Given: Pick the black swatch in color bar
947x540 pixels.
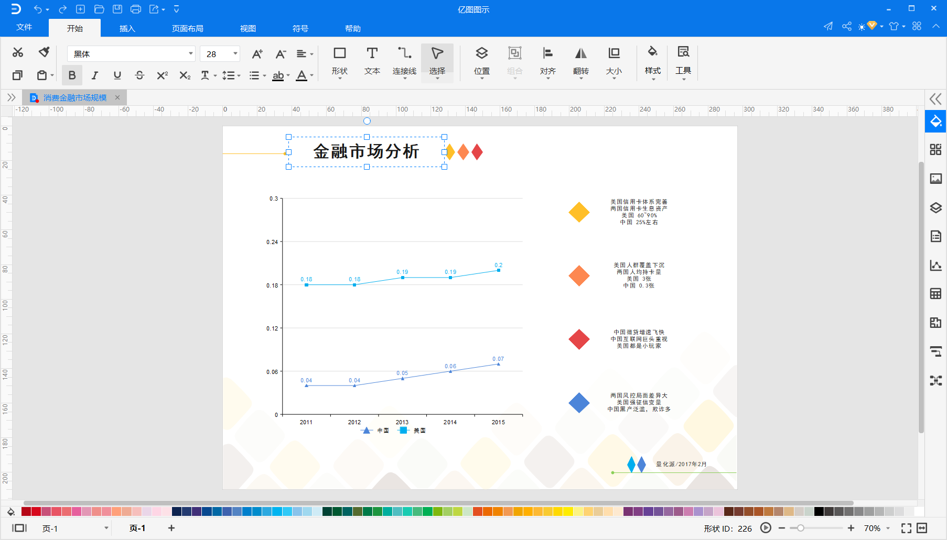Looking at the screenshot, I should [819, 512].
